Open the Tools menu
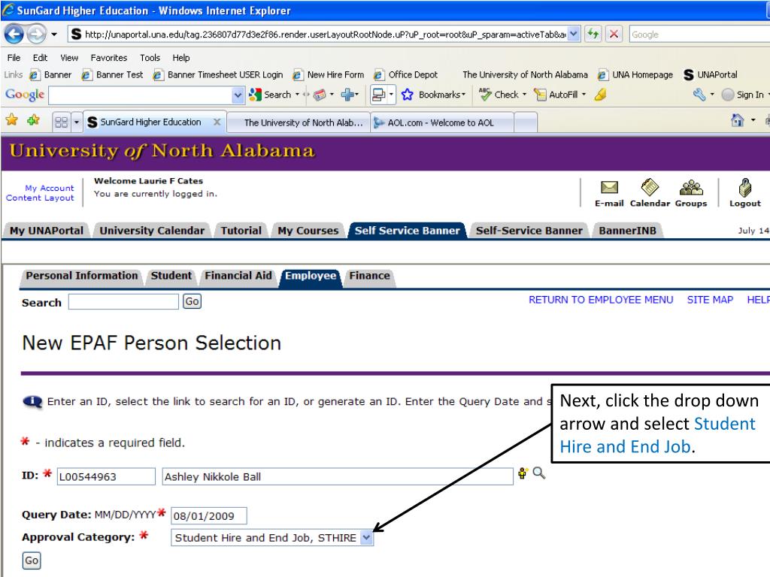 click(150, 57)
